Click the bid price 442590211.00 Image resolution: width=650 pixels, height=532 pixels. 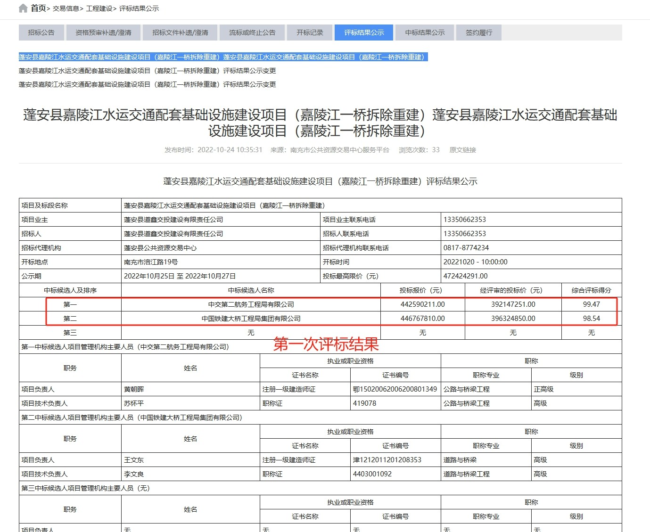click(422, 304)
